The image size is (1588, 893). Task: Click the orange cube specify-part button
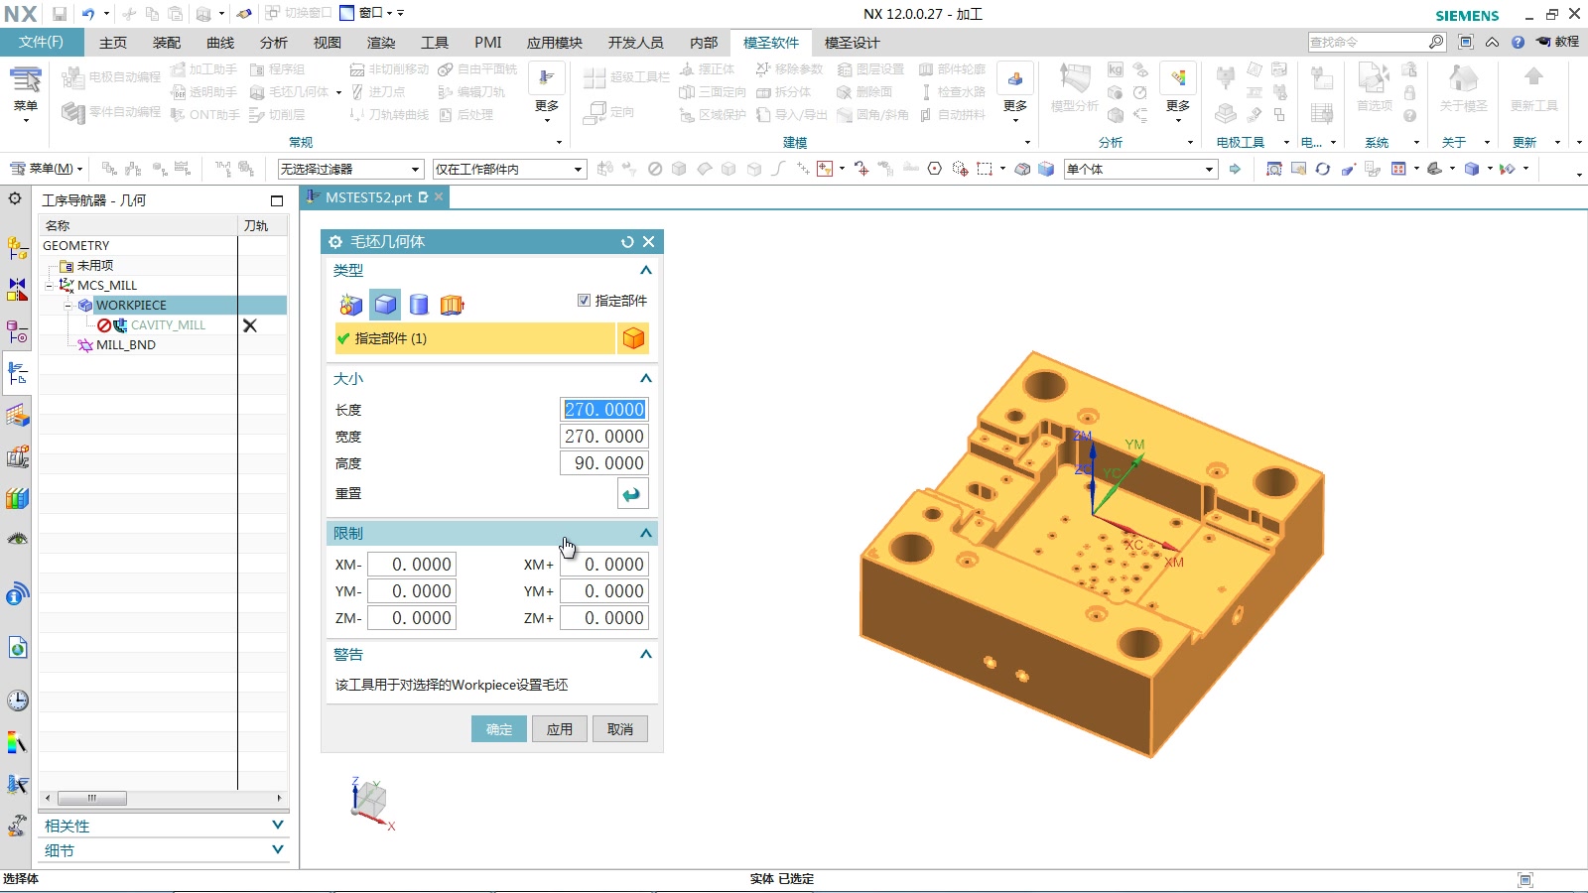point(633,338)
